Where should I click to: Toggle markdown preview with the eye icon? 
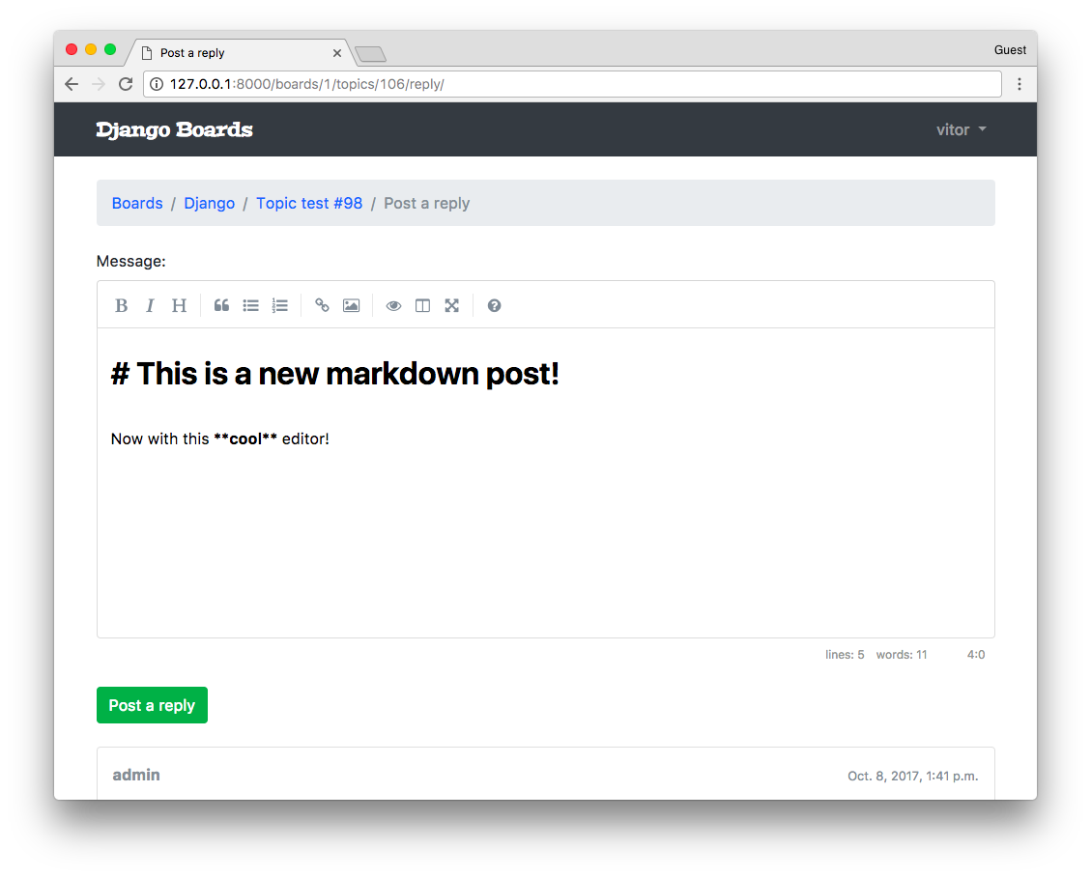393,305
